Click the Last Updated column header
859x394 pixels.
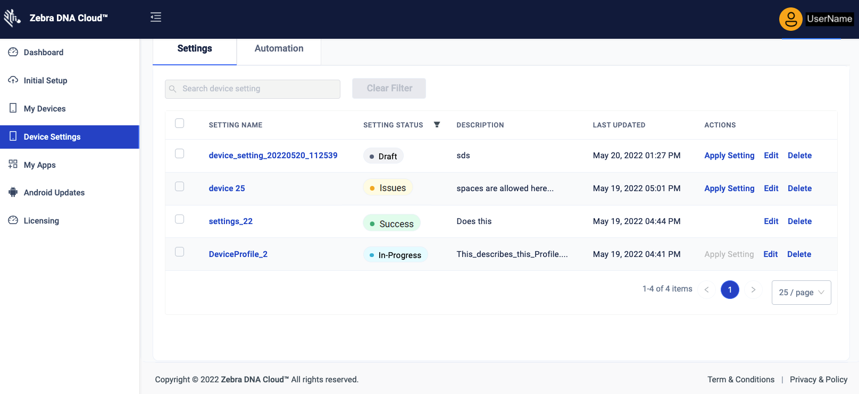[x=619, y=125]
